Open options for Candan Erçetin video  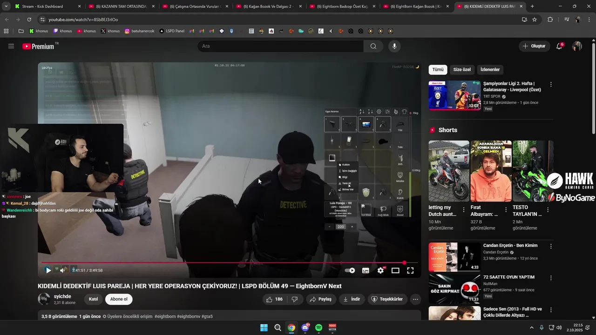551,246
